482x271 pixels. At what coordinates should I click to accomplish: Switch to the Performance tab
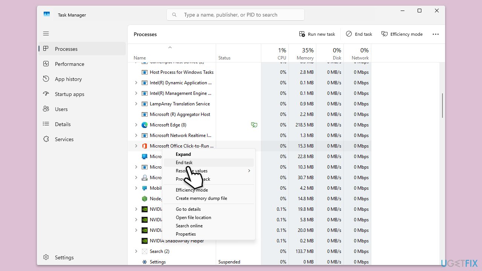click(x=70, y=64)
